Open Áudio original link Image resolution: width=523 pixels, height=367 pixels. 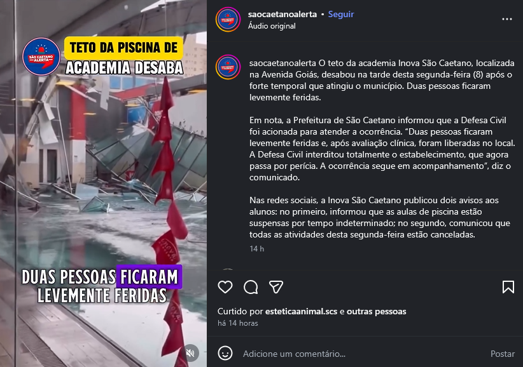pos(272,26)
